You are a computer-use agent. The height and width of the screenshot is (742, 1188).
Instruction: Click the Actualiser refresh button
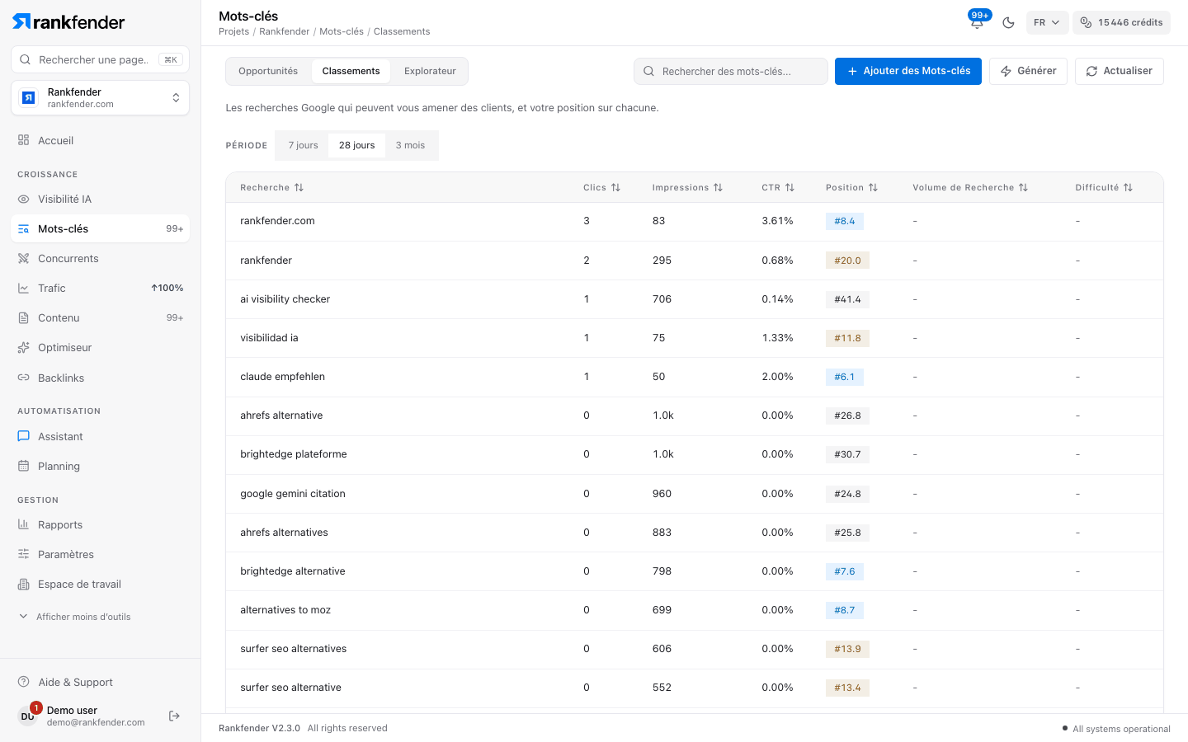pos(1120,71)
